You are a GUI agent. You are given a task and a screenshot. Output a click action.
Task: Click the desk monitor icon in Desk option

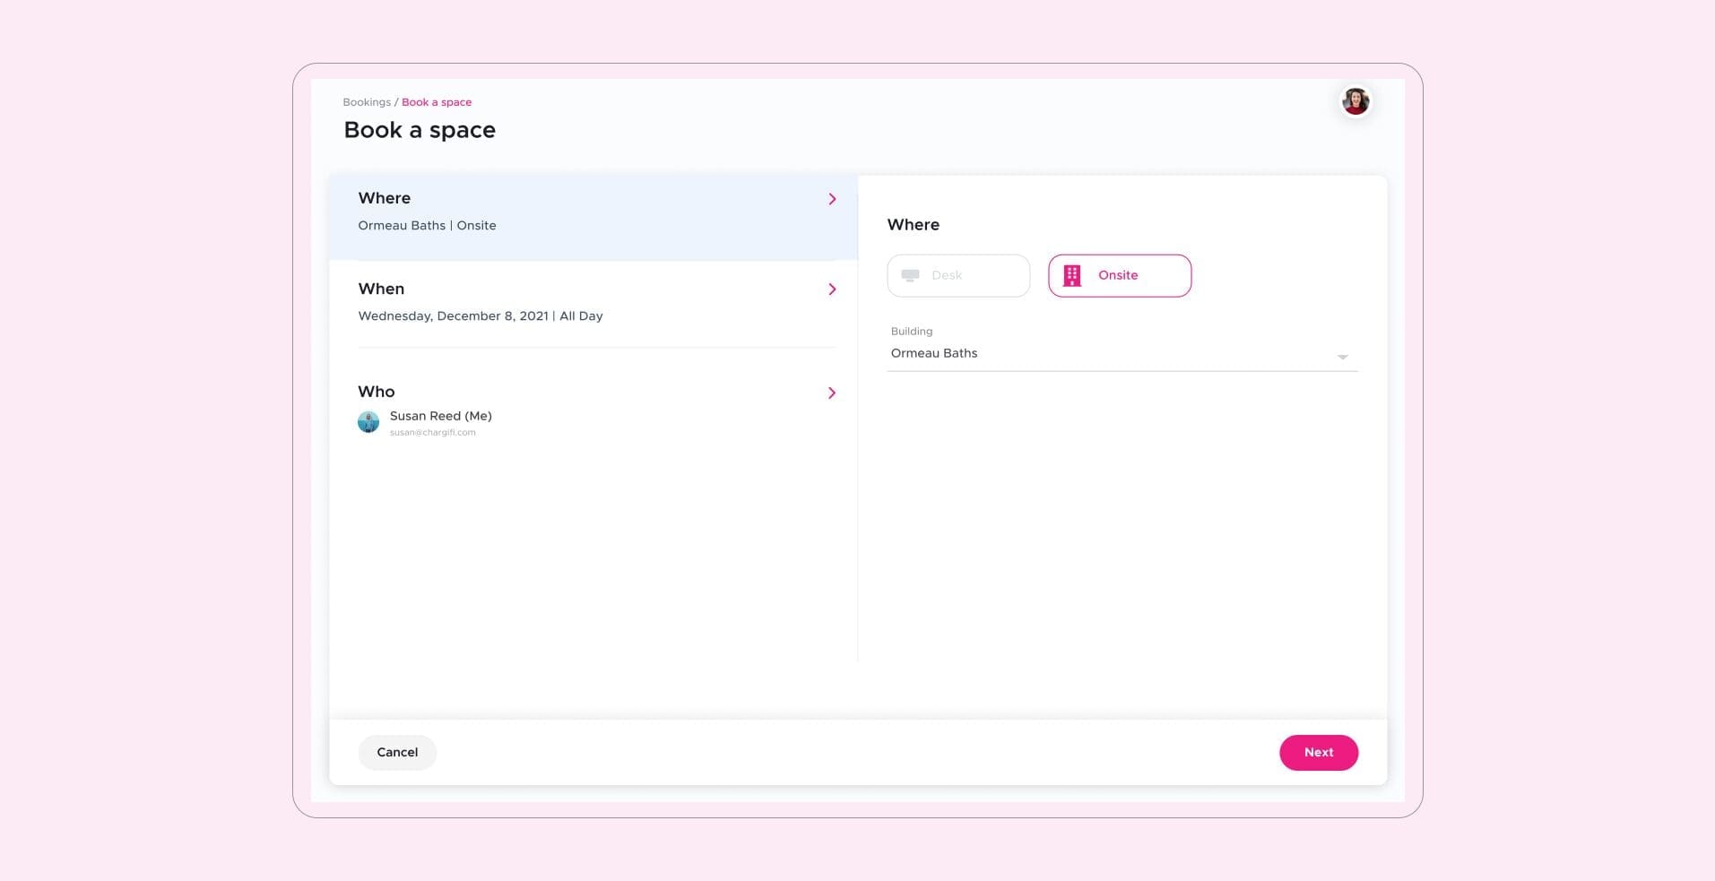pos(909,275)
